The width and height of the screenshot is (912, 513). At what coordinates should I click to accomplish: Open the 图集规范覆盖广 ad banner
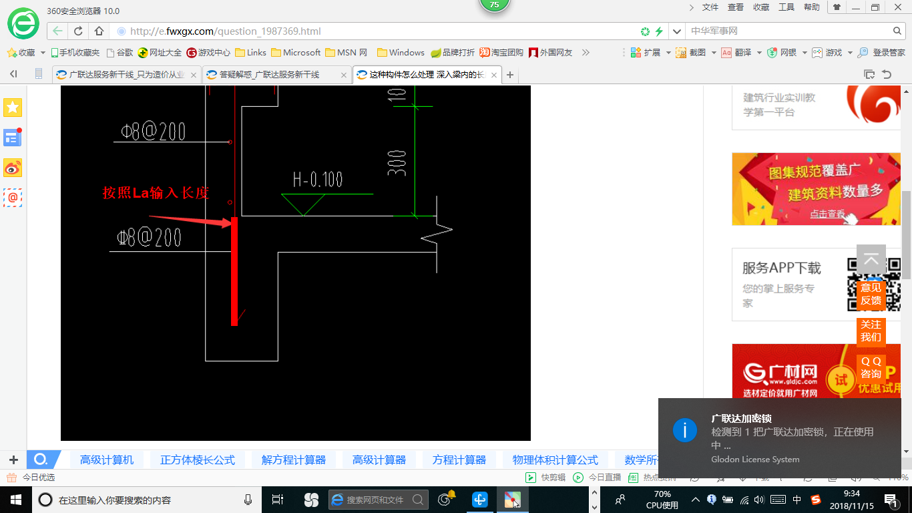point(817,189)
